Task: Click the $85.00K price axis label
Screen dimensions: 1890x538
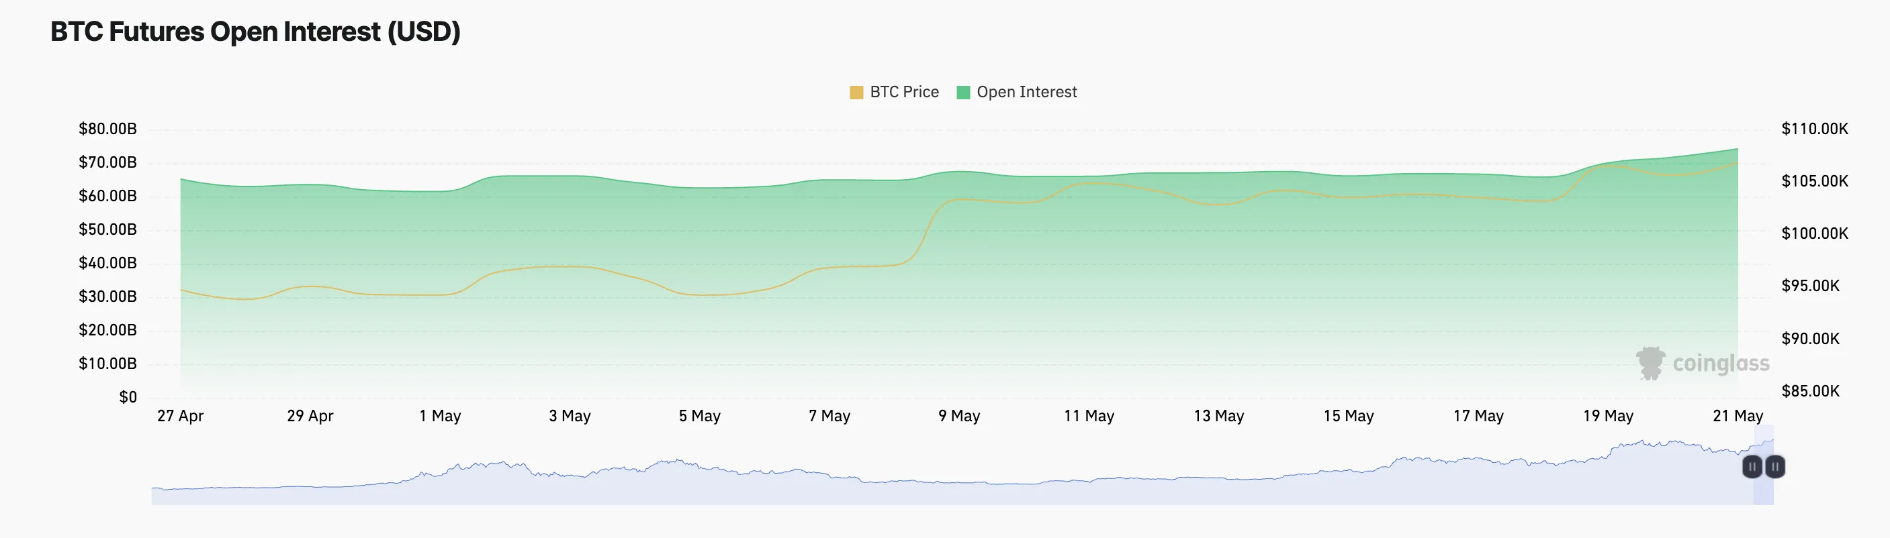Action: click(1810, 391)
